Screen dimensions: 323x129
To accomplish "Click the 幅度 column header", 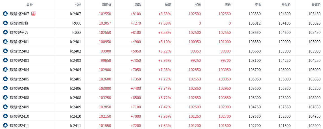I will tap(168, 5).
